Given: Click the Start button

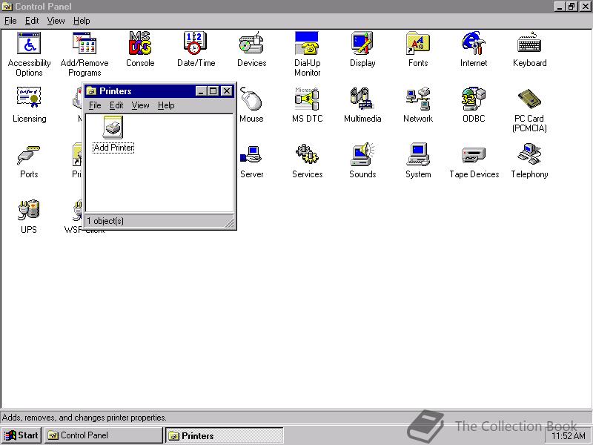Looking at the screenshot, I should 21,435.
